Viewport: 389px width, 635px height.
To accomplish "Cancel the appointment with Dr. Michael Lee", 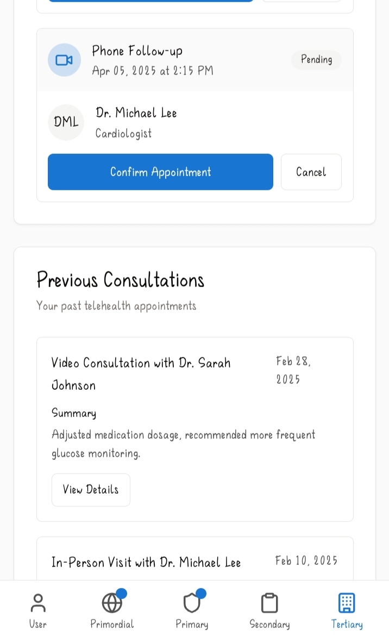I will (311, 172).
